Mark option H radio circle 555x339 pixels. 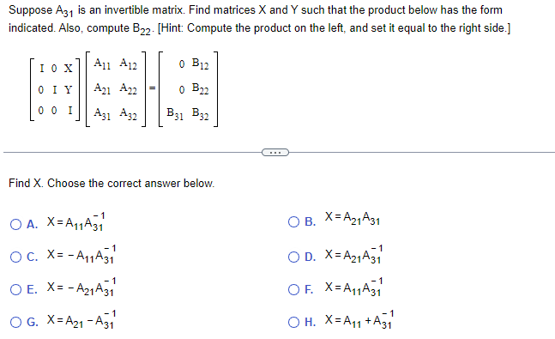[293, 322]
